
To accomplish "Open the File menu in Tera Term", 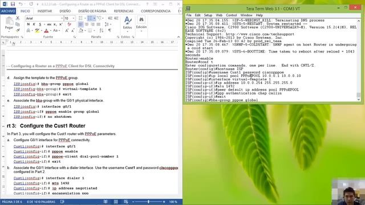I will 189,15.
